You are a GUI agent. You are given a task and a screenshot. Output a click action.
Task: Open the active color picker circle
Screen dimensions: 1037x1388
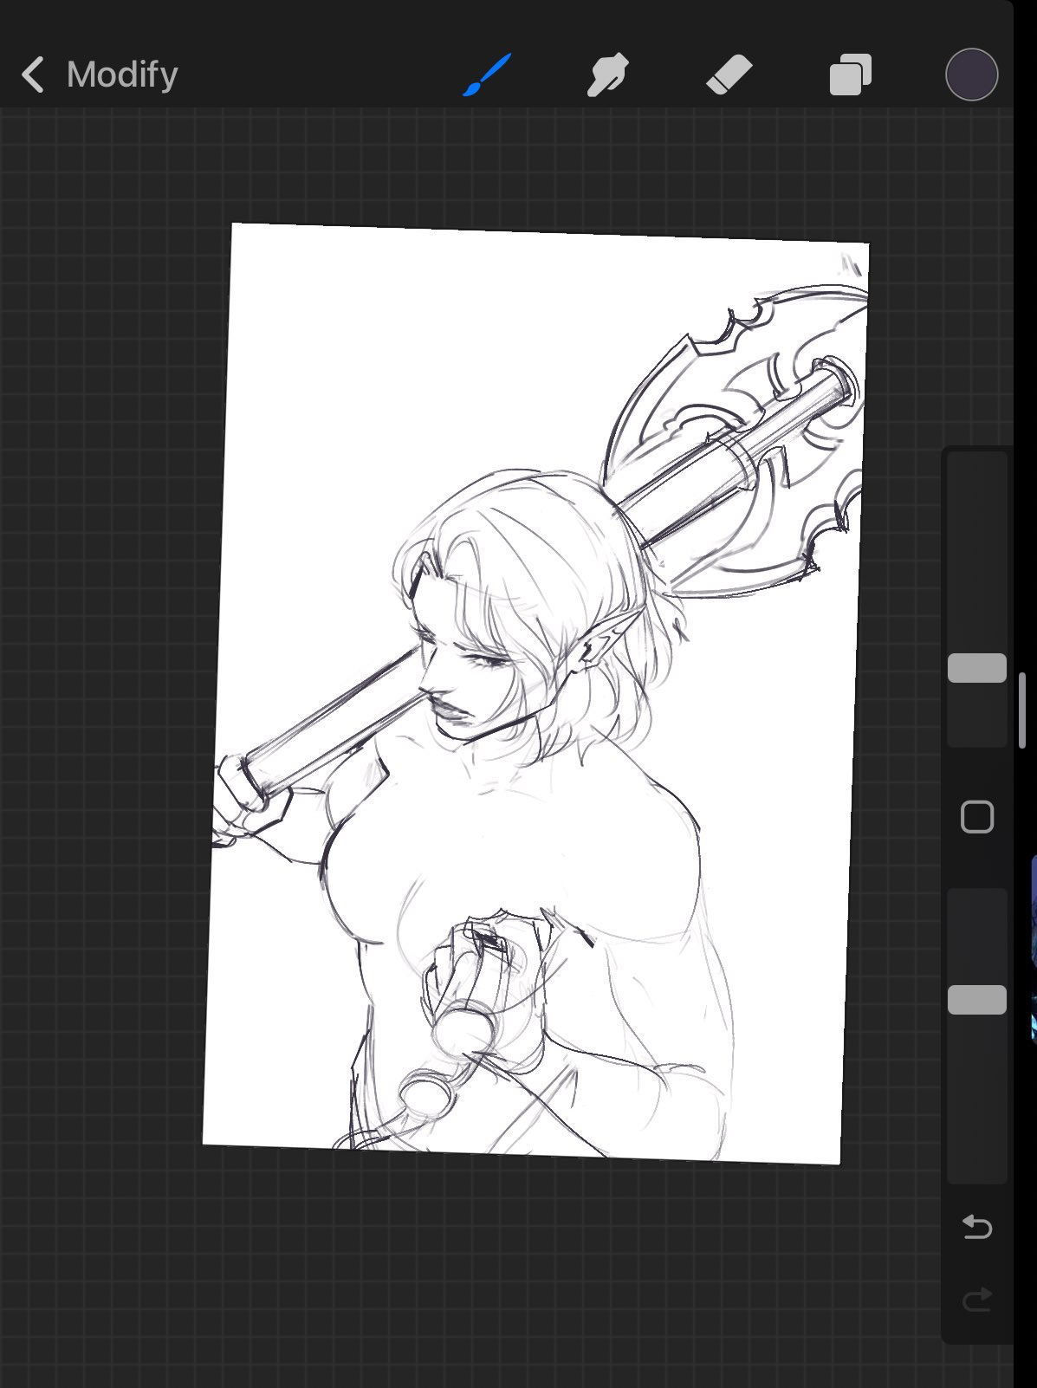(x=971, y=75)
